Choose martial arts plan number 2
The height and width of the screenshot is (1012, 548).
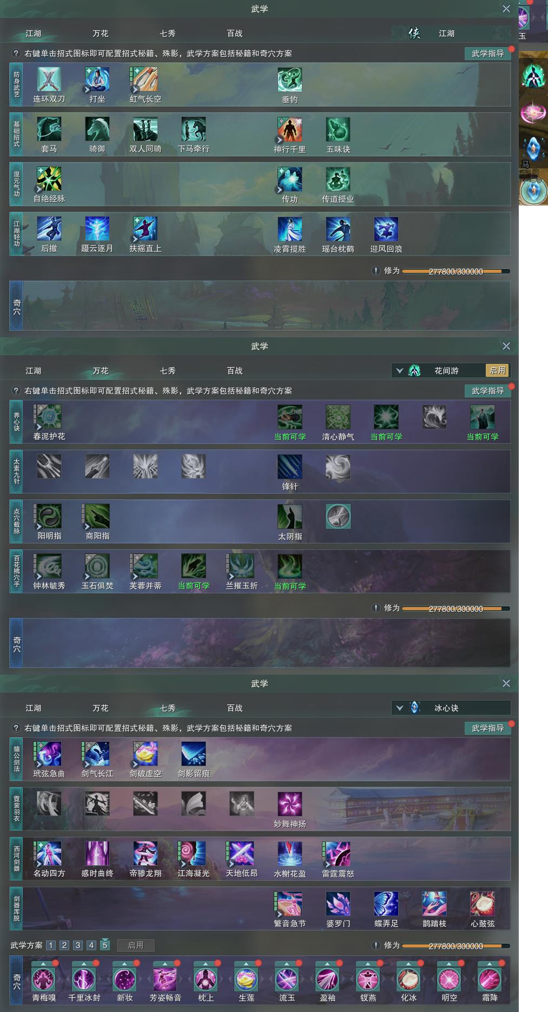click(x=64, y=945)
